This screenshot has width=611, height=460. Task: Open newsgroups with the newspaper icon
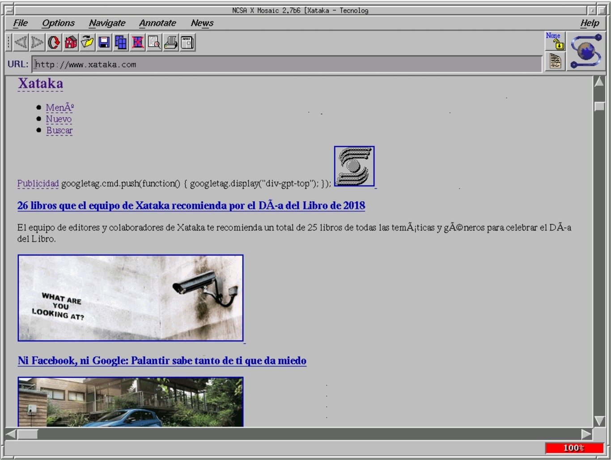187,43
